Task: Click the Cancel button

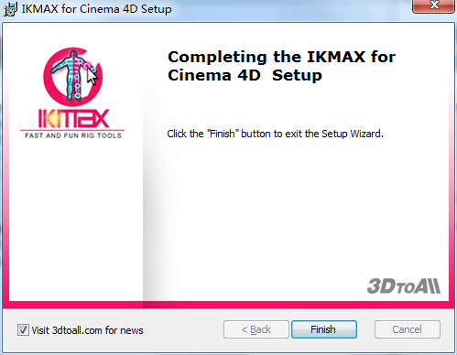Action: coord(408,329)
